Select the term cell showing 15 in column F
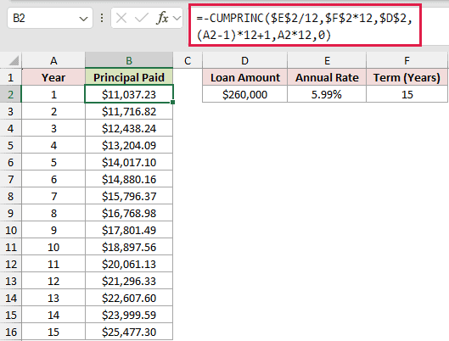449x341 pixels. pos(407,94)
